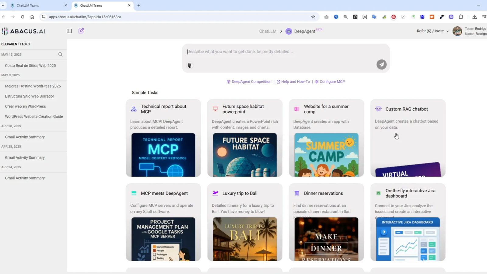Click the Rodrigo profile avatar
This screenshot has width=487, height=274.
pos(457,31)
